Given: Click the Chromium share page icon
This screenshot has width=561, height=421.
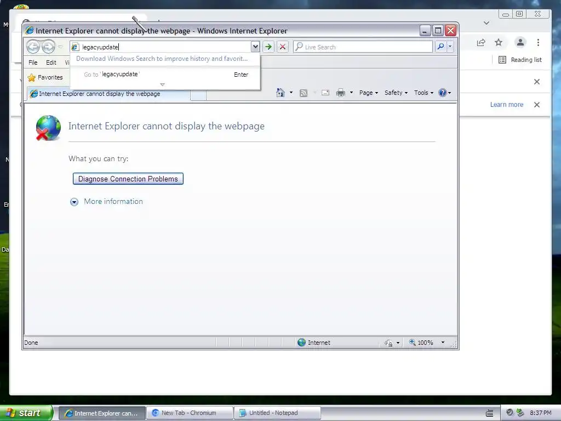Looking at the screenshot, I should tap(481, 43).
